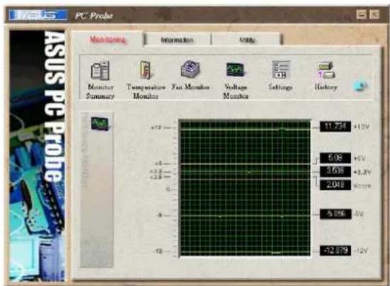Click the +3.3V voltage reading box

tap(335, 171)
